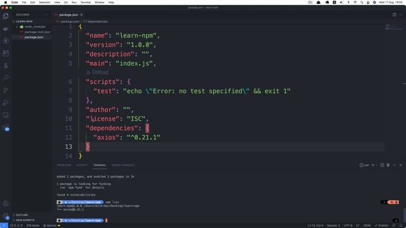Open macOS Spotlight search icon
The image size is (406, 228).
pos(362,3)
